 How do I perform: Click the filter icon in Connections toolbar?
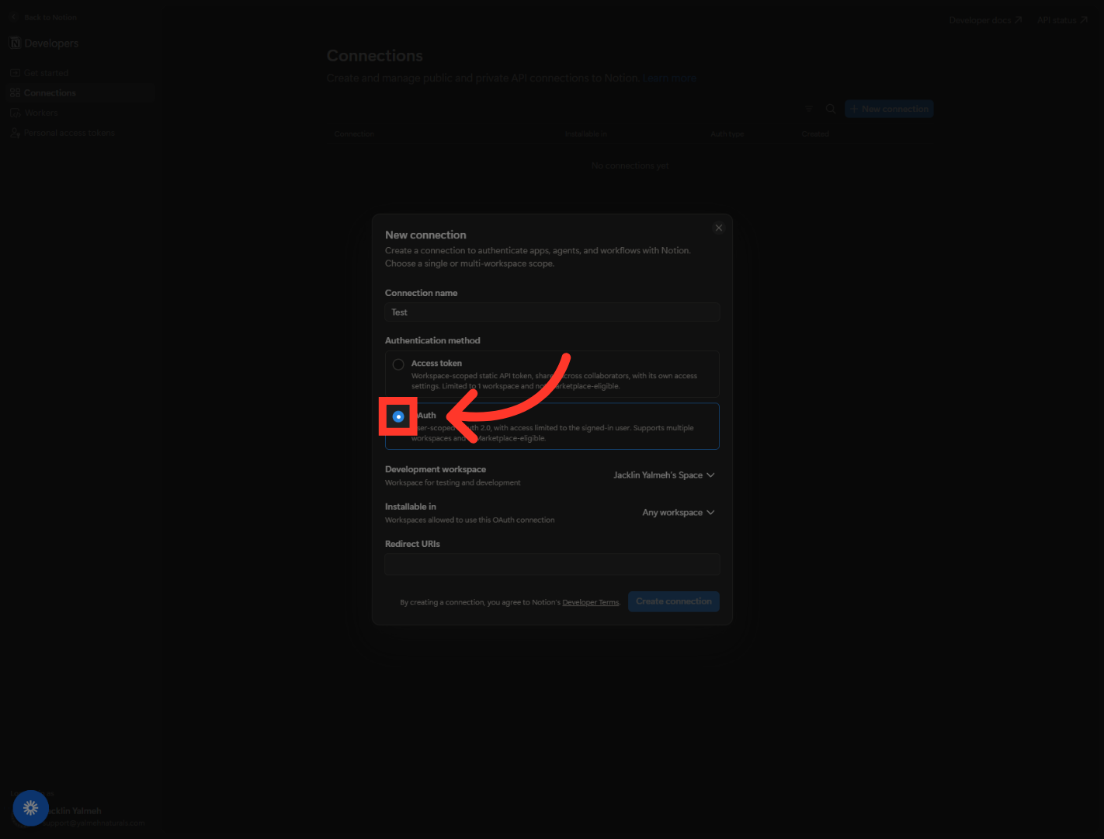click(x=809, y=109)
